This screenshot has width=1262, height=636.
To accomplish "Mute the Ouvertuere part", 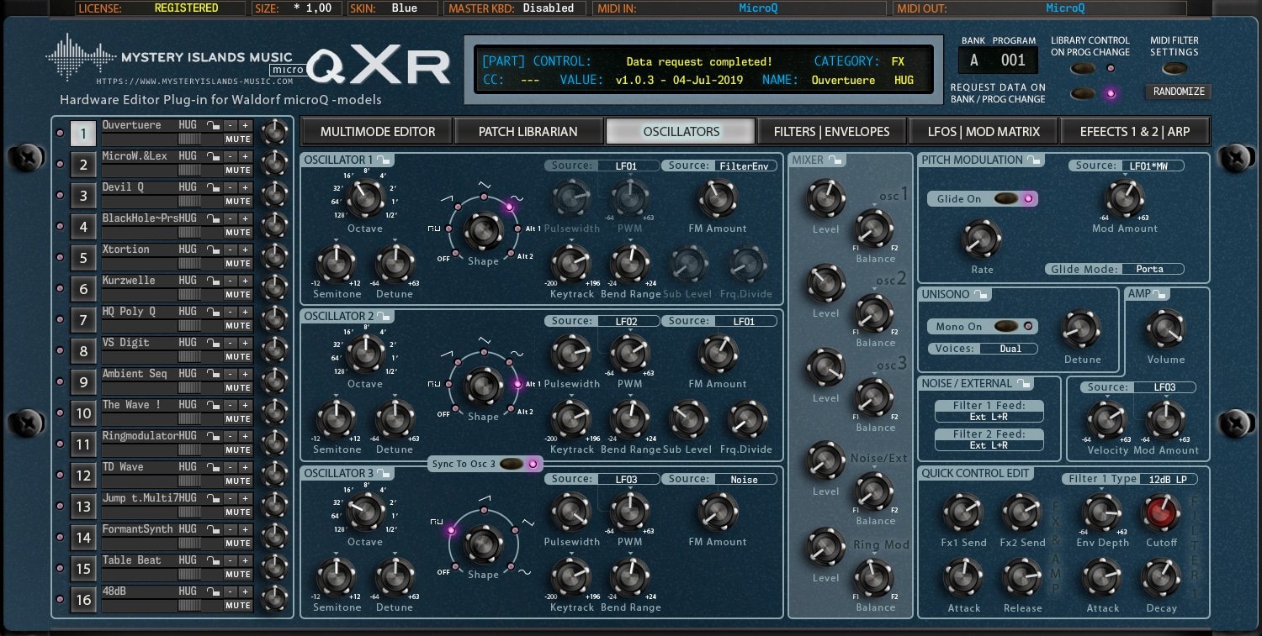I will click(x=238, y=139).
